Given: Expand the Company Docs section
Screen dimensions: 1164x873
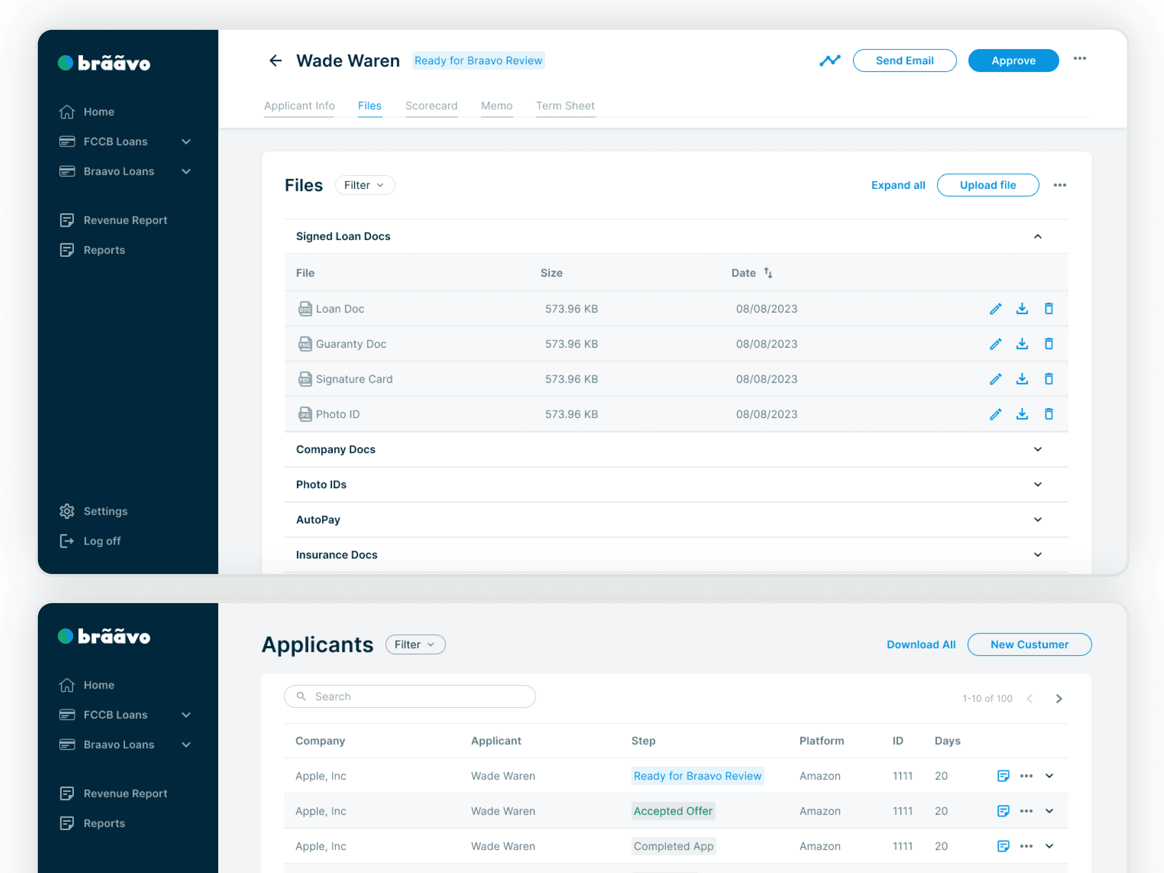Looking at the screenshot, I should click(1037, 449).
